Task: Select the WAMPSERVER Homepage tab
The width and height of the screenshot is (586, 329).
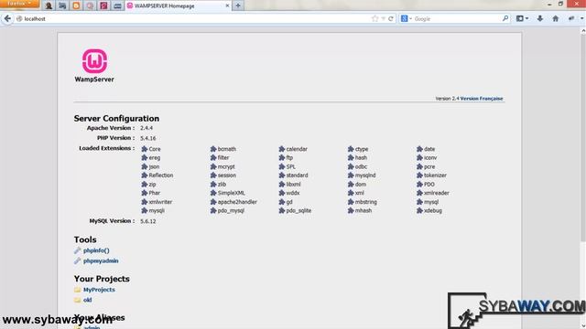Action: pos(179,5)
